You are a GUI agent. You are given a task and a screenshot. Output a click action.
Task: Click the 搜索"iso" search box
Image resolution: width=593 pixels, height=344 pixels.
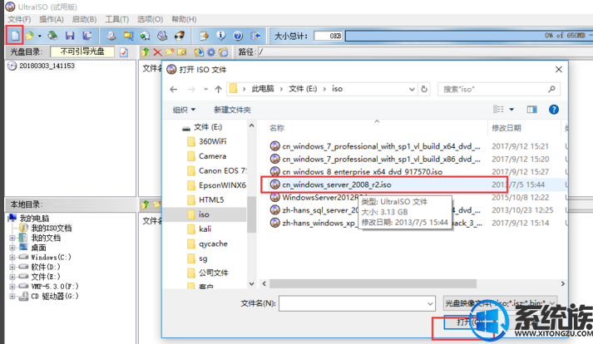tap(498, 89)
